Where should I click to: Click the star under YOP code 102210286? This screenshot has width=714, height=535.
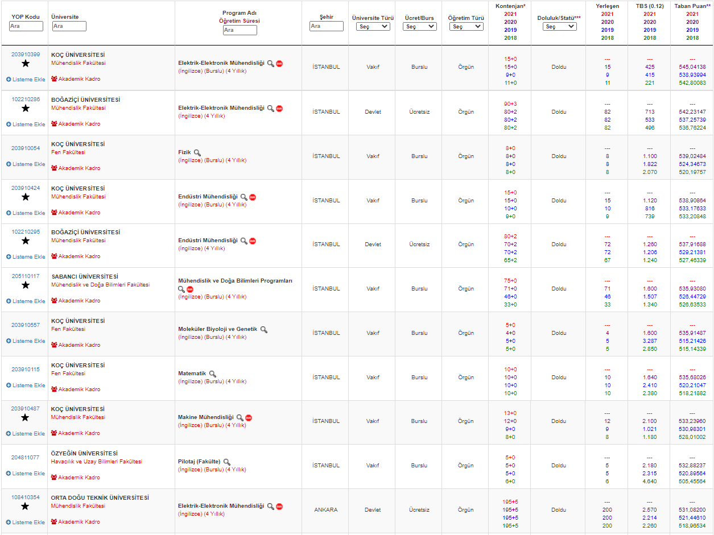pos(26,108)
